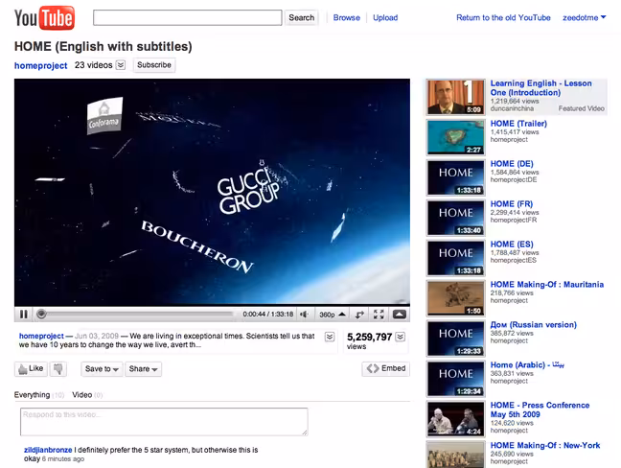Click the expand player size icon
The image size is (621, 468).
(359, 315)
